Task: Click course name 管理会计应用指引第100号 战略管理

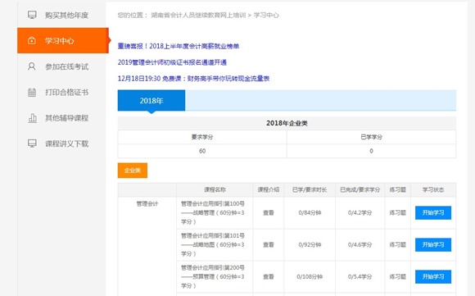Action: tap(213, 213)
